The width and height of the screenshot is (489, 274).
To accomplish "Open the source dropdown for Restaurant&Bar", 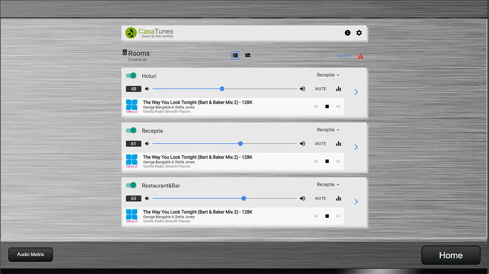I will [328, 185].
